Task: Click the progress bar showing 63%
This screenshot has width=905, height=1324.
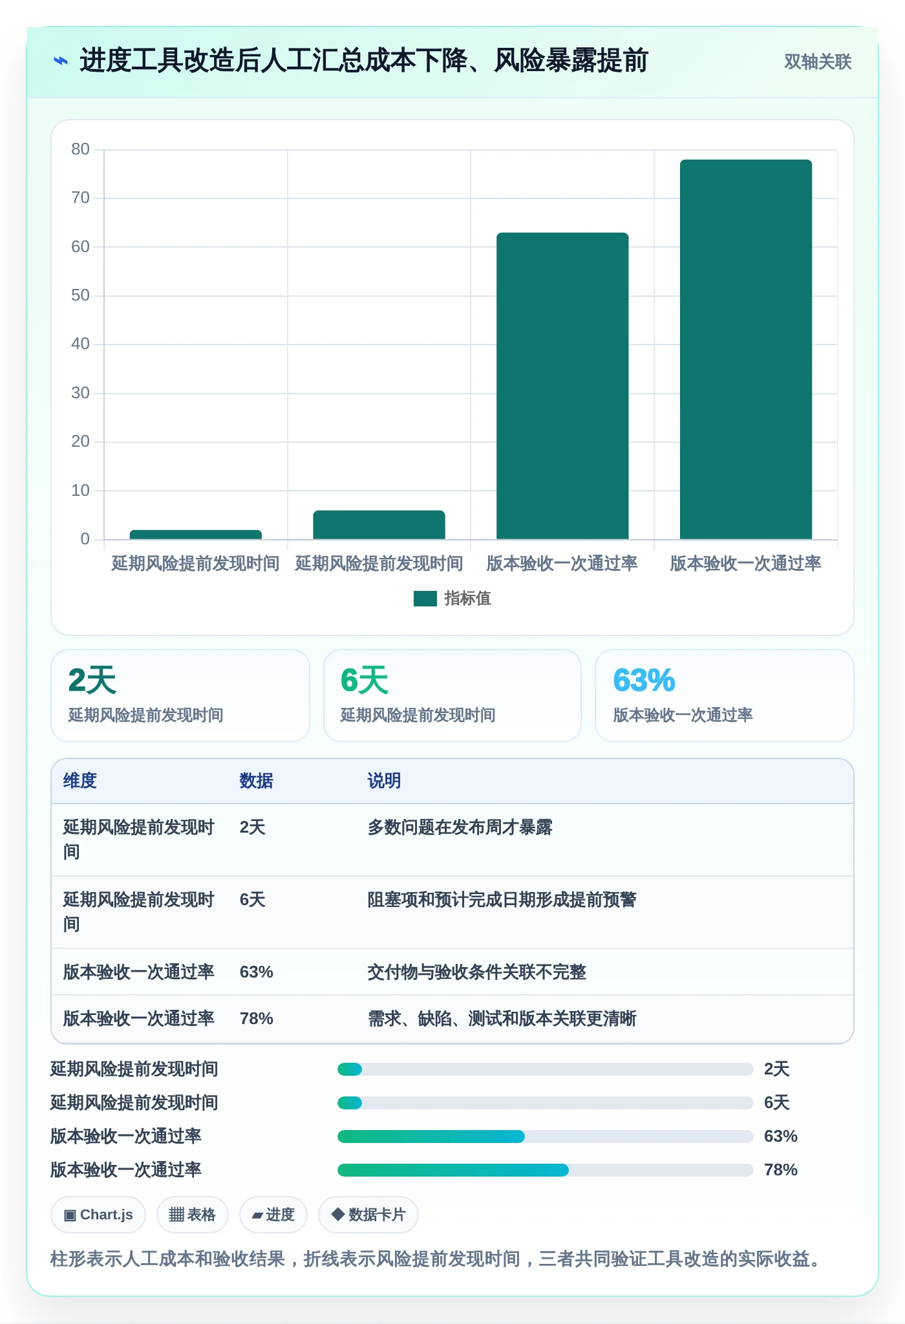Action: pos(545,1137)
